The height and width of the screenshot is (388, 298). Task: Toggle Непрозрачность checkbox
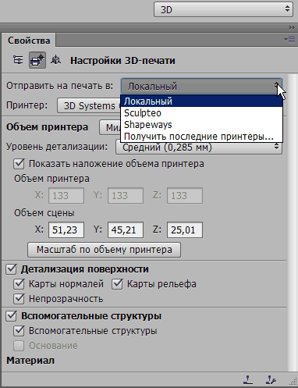coord(19,299)
